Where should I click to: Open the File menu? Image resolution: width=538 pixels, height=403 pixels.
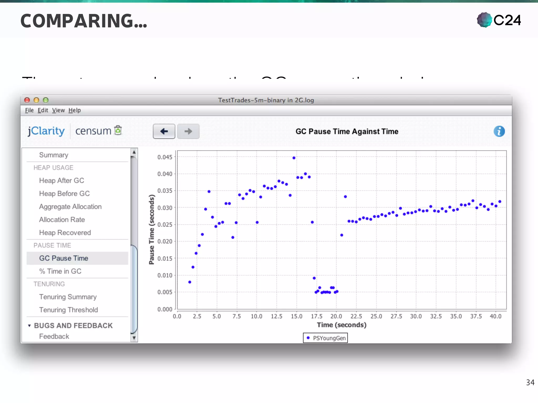[x=29, y=110]
